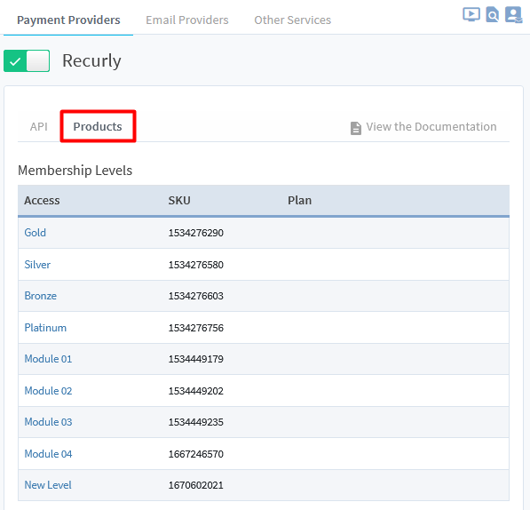Open the Module 03 level

(48, 422)
